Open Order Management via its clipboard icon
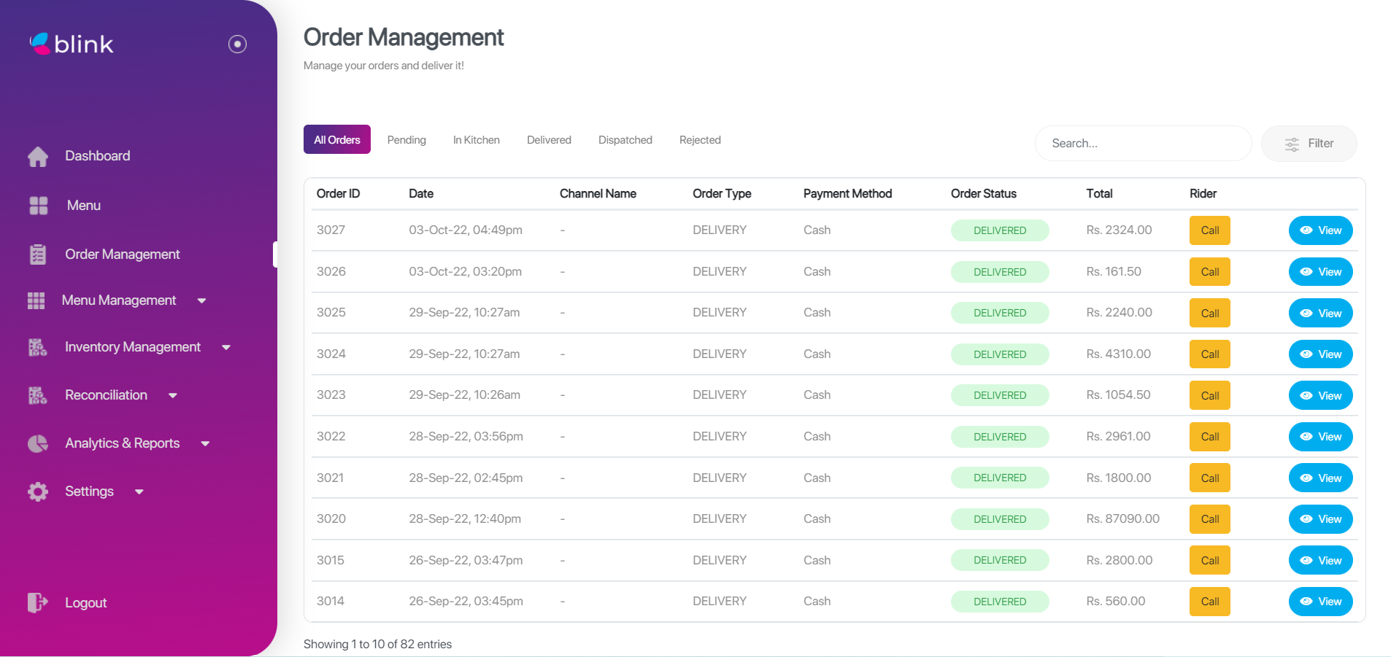The width and height of the screenshot is (1391, 657). click(x=37, y=254)
